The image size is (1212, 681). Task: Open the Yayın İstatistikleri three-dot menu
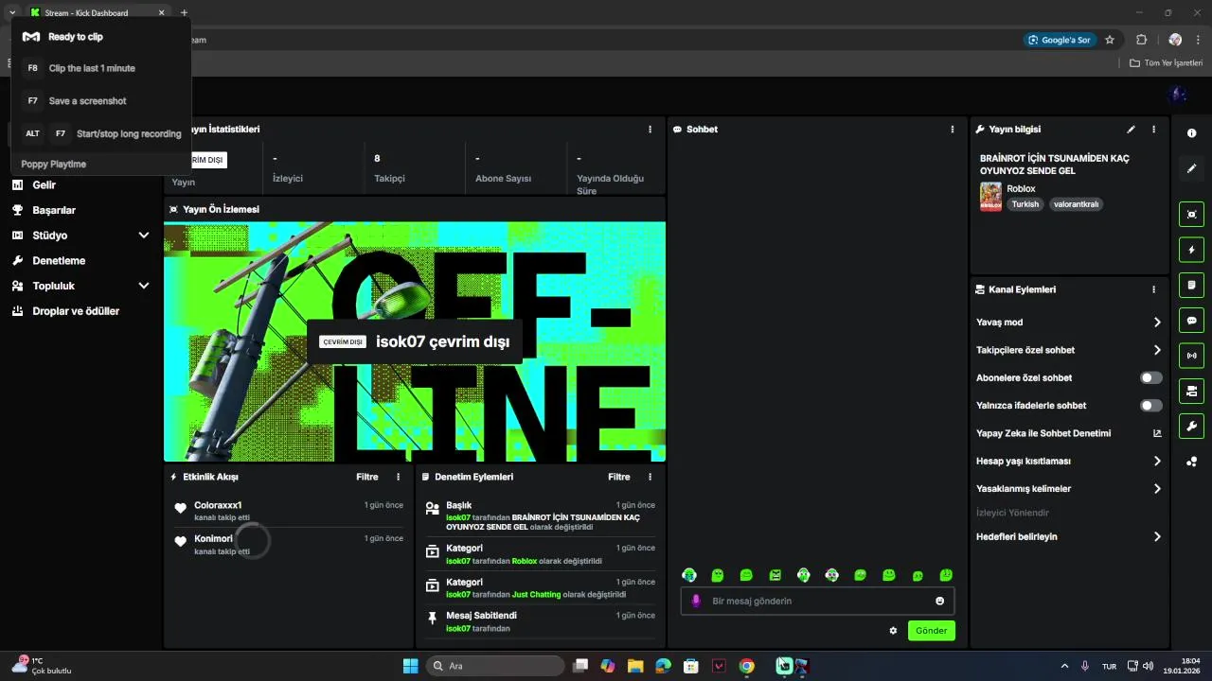pyautogui.click(x=650, y=130)
